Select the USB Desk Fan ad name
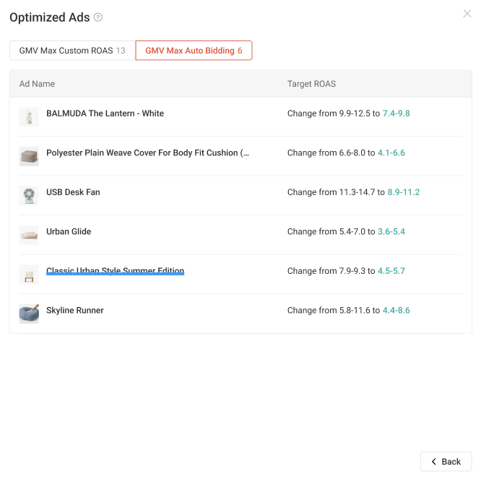 (73, 192)
